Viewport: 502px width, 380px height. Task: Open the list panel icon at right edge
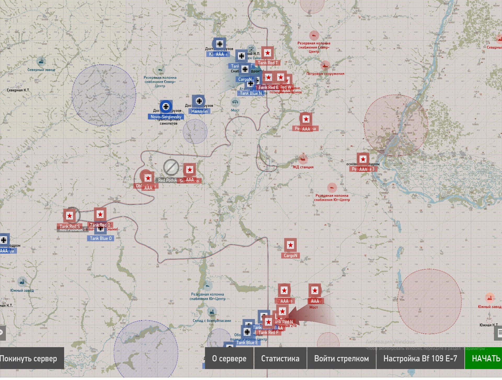499,333
